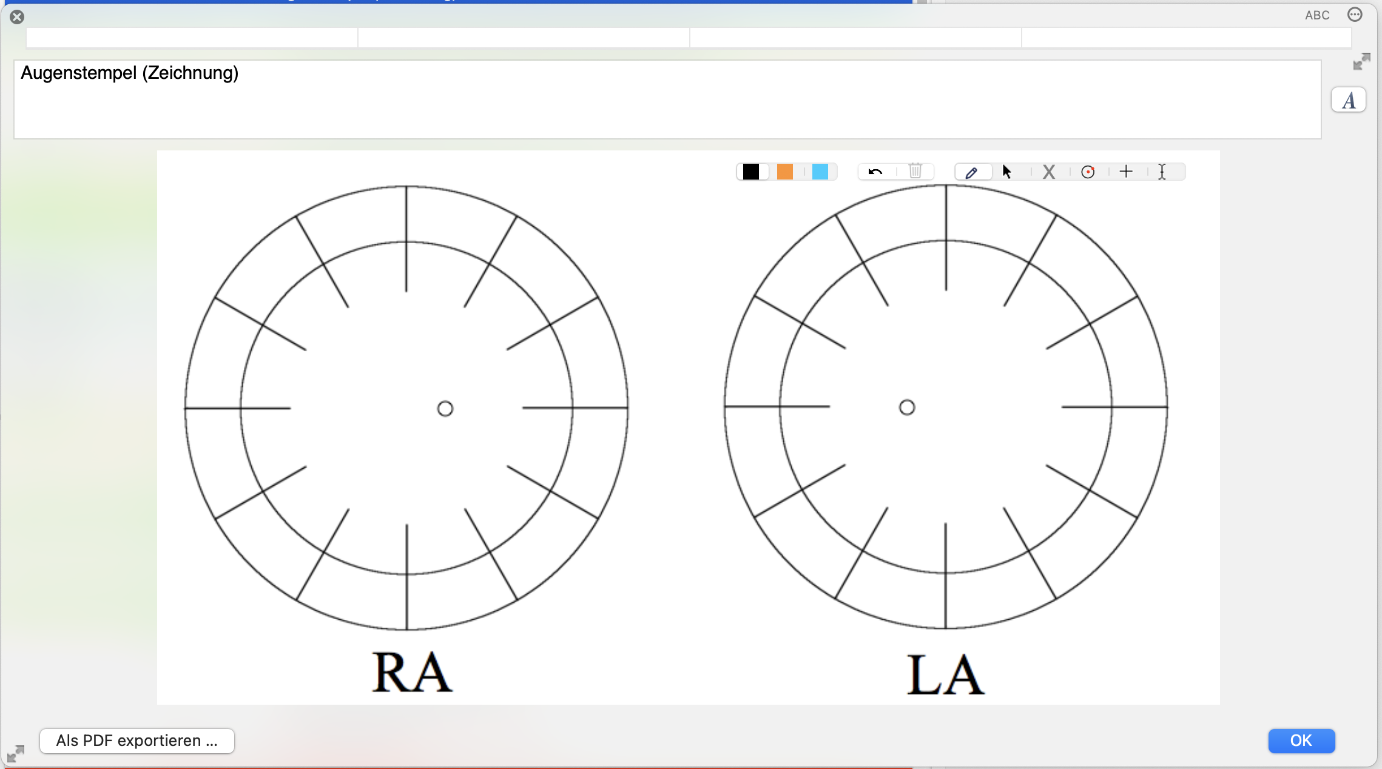Toggle ABC spell check option
Screen dimensions: 1382x769
coord(1317,15)
